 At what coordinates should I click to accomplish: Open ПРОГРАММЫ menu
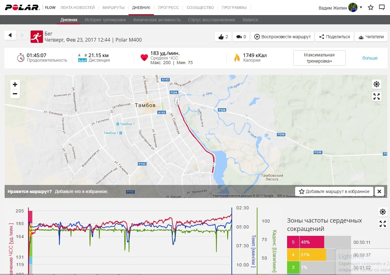[234, 8]
